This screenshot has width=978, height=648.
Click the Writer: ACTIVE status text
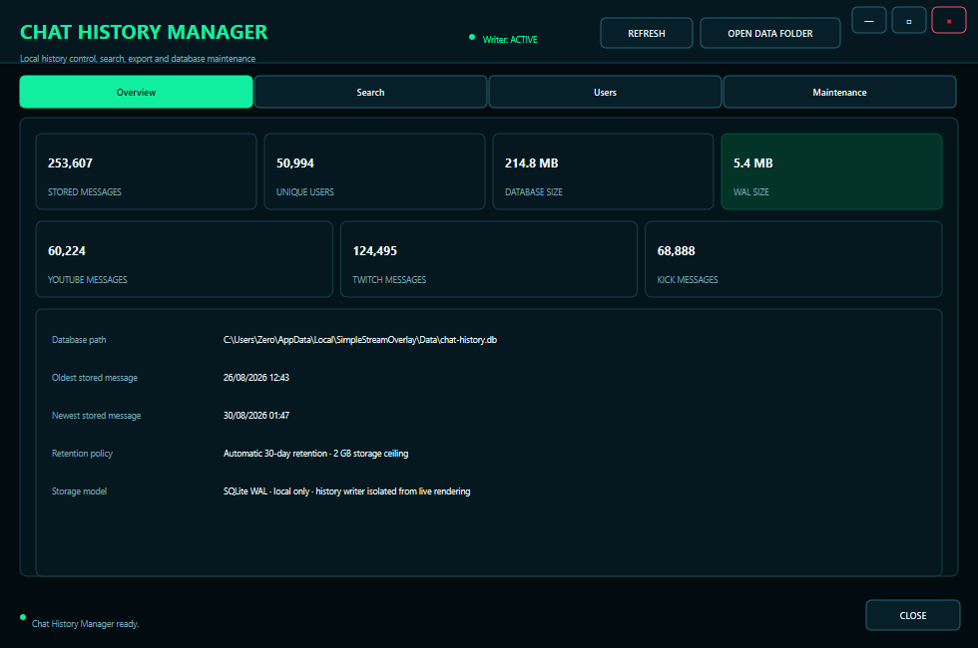pos(510,39)
